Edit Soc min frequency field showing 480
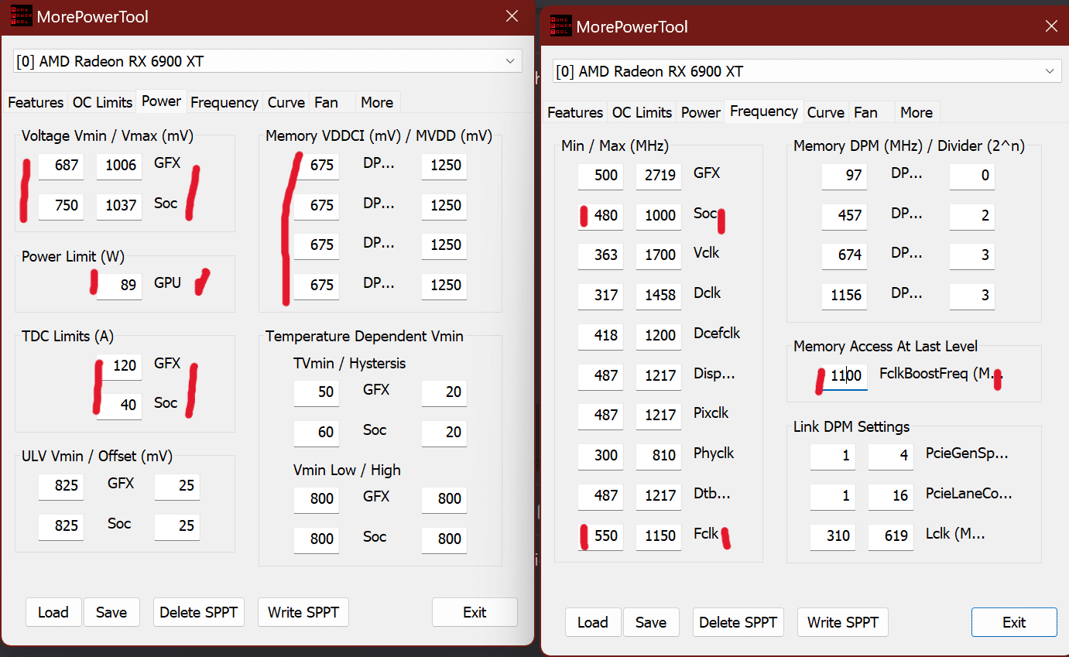 600,215
